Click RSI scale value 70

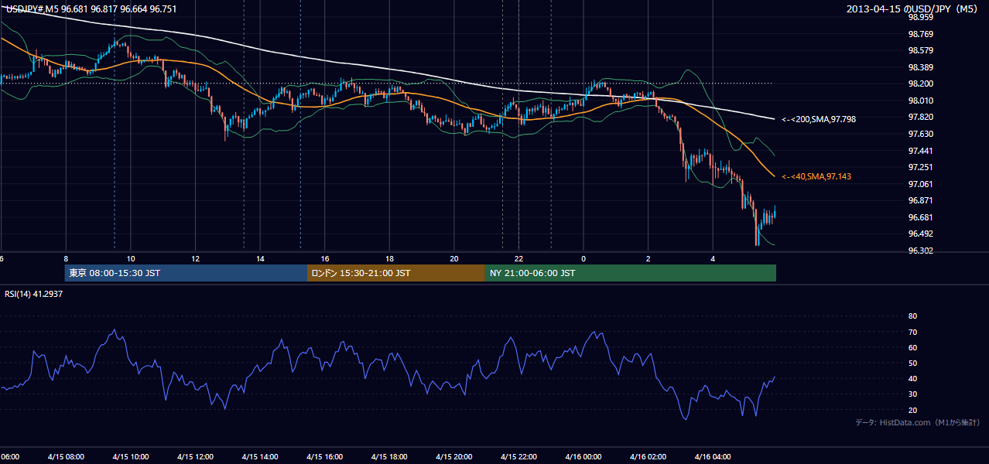click(912, 332)
